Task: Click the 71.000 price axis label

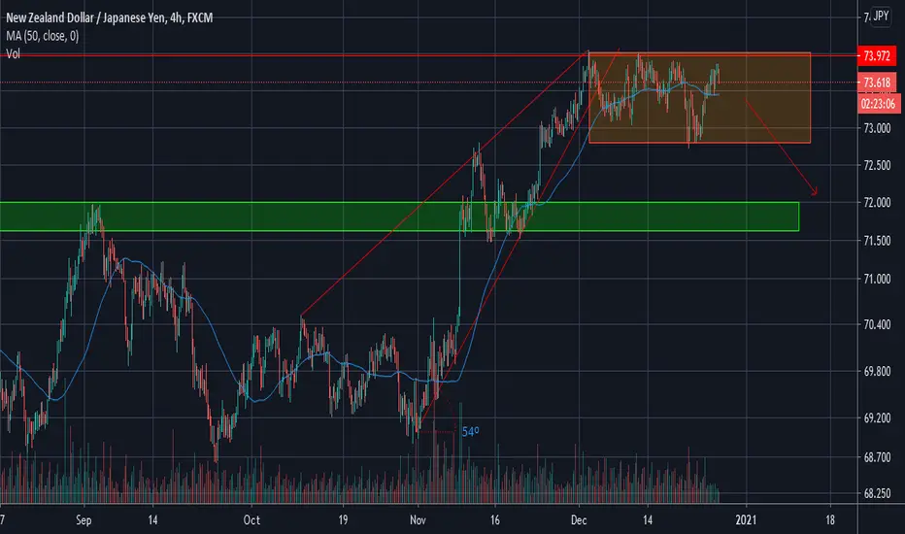Action: (877, 279)
